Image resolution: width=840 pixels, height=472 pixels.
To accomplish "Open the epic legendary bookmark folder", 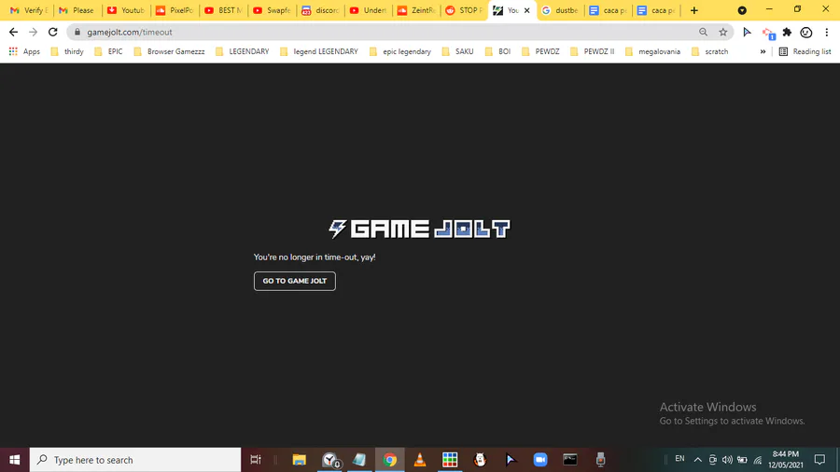I will (x=400, y=51).
